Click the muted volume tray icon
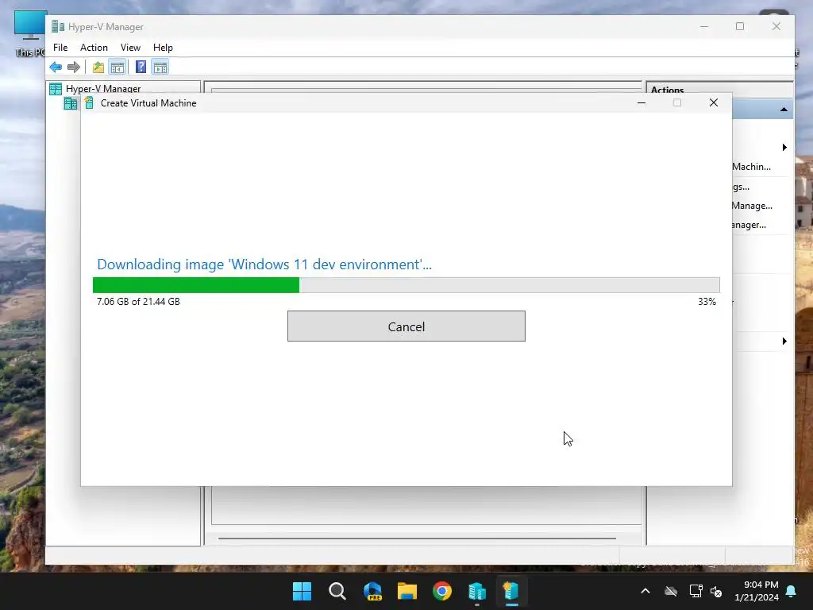The image size is (813, 610). pos(716,591)
